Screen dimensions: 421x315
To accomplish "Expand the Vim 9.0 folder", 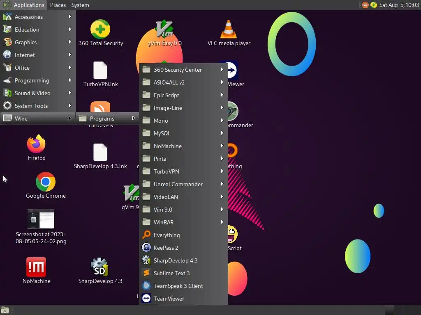I will click(183, 210).
